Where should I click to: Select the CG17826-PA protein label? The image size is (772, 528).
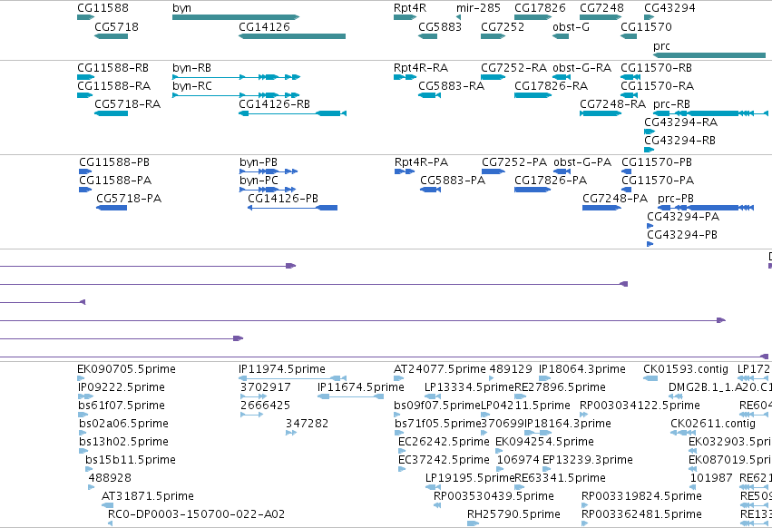[x=551, y=181]
